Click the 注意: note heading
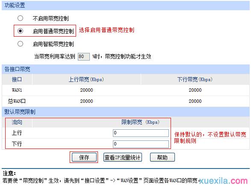 [9, 173]
